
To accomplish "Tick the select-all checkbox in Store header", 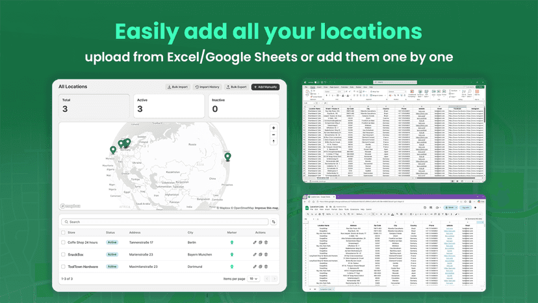I will 63,233.
